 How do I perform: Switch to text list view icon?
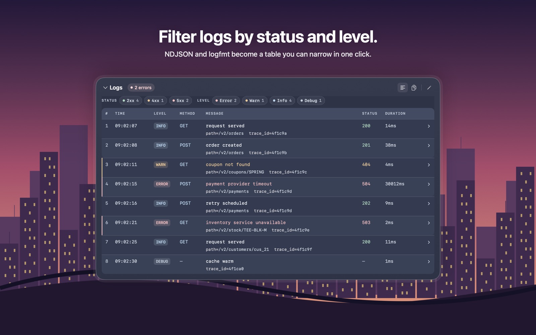click(x=403, y=88)
